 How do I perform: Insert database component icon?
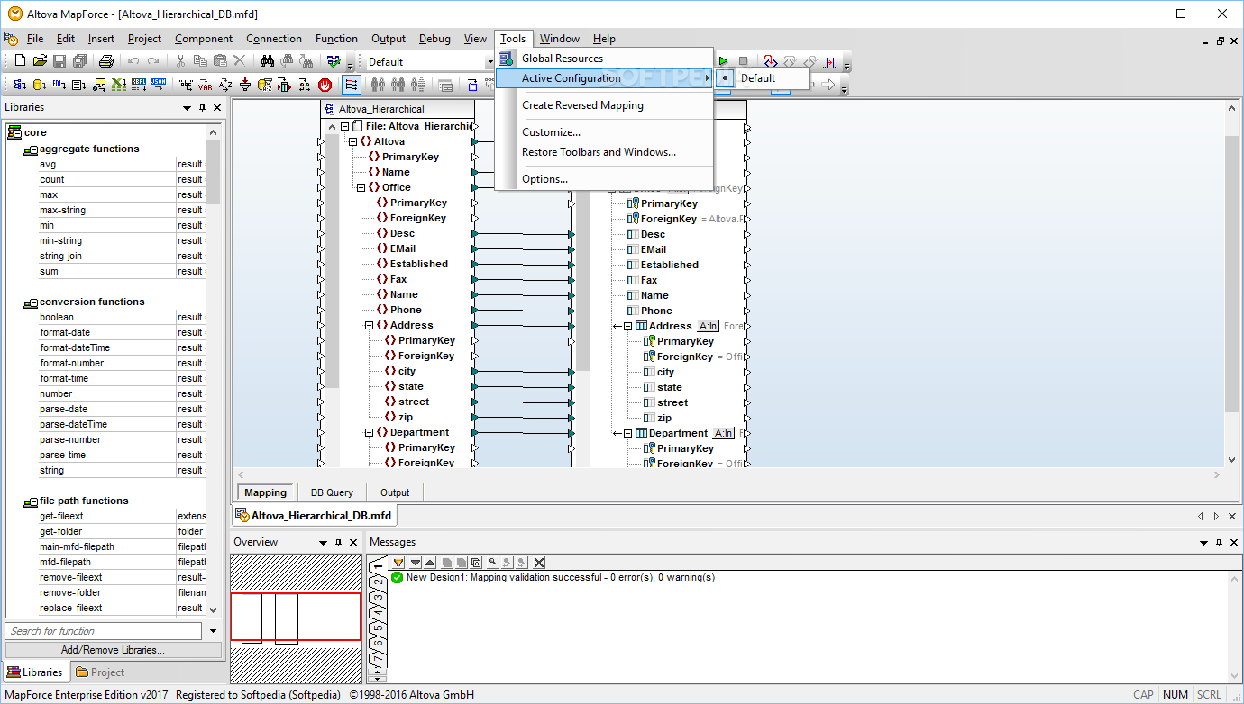click(x=39, y=85)
